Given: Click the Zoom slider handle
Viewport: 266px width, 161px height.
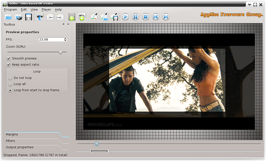Looking at the screenshot, I should coord(60,52).
